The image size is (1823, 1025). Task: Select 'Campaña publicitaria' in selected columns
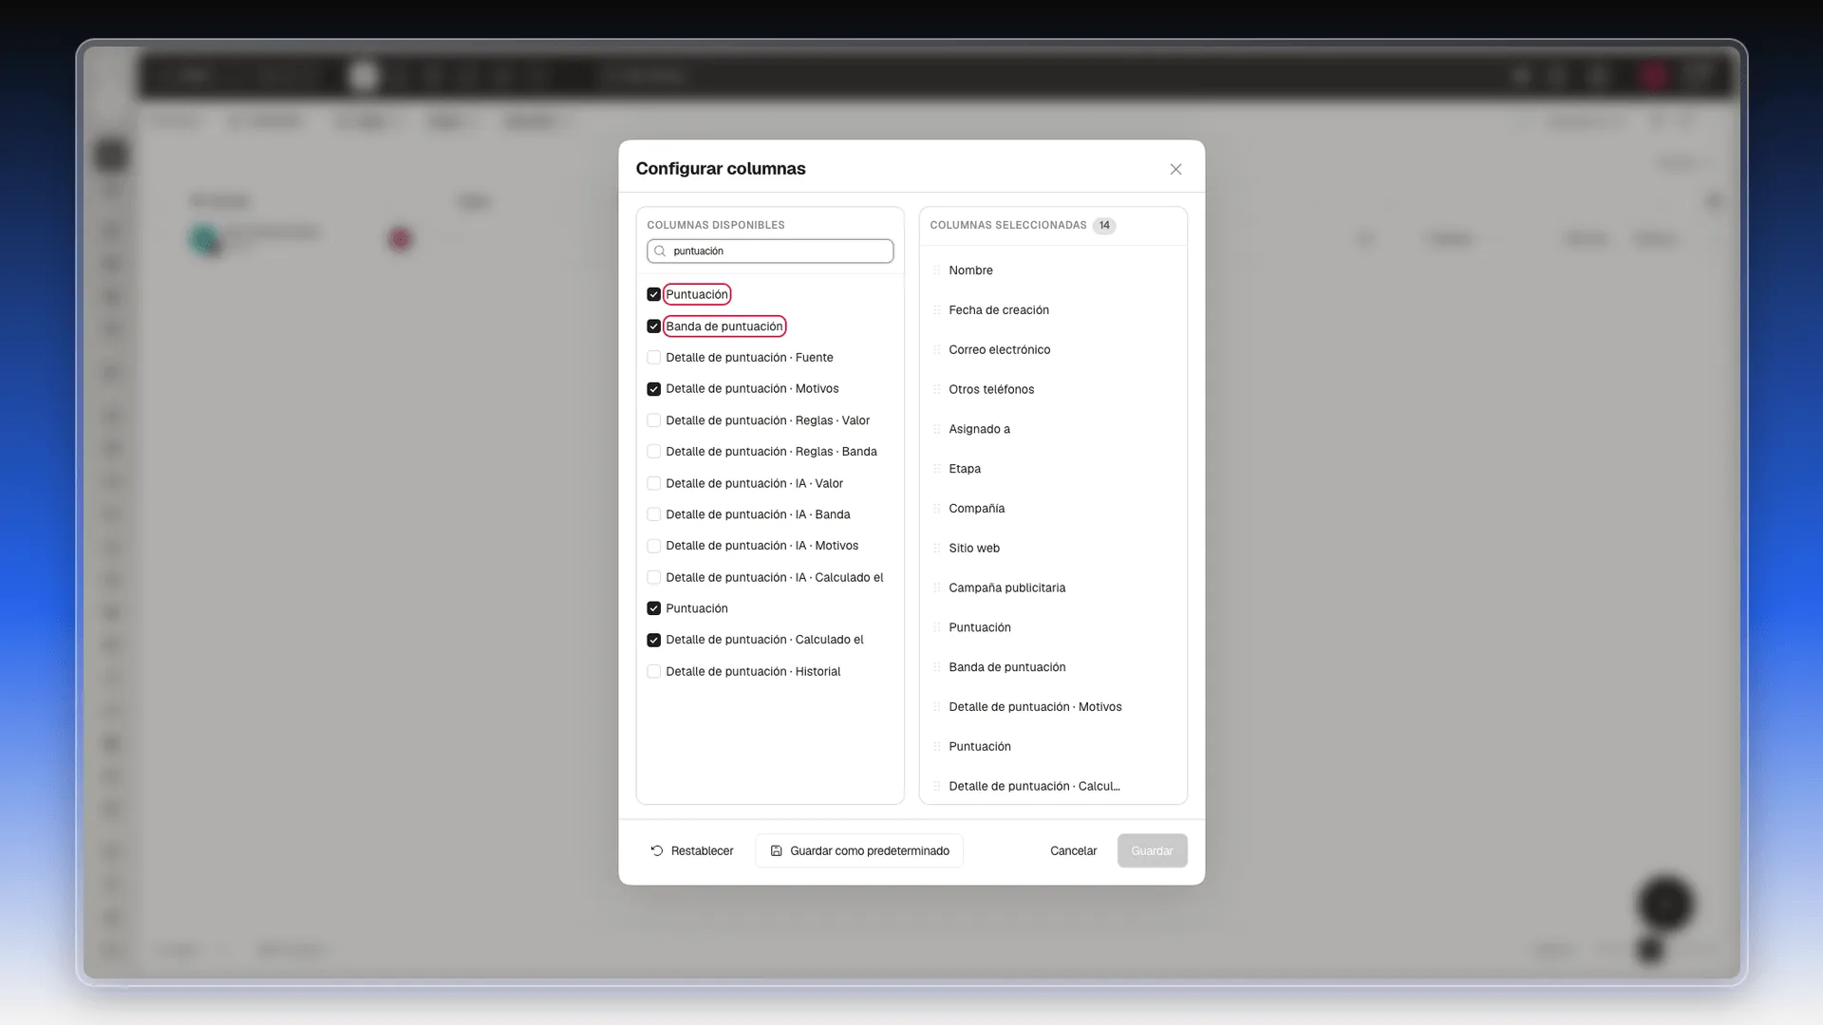click(1053, 588)
